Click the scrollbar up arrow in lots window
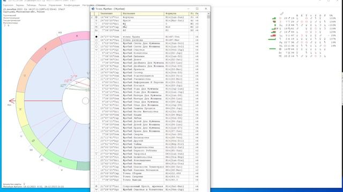The image size is (343, 192). tap(208, 13)
